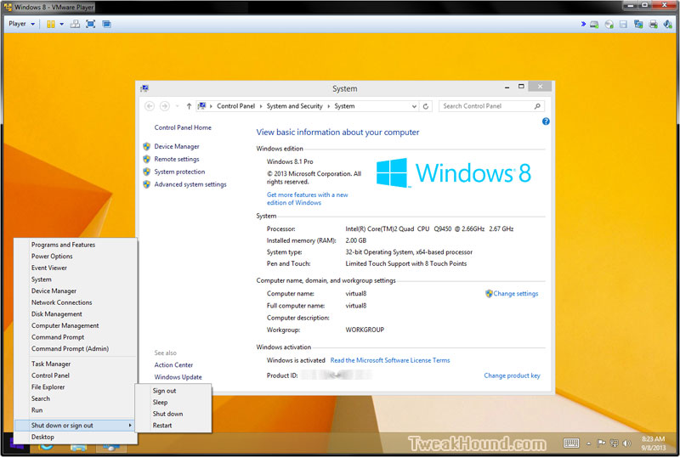Click VMware printer device icon

(x=653, y=25)
